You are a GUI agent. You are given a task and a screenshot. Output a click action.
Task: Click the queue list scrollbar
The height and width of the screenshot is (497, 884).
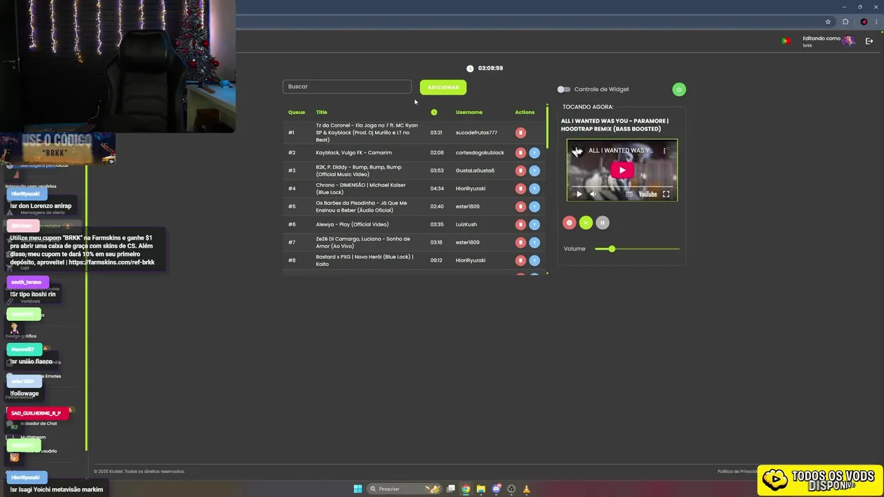[547, 126]
